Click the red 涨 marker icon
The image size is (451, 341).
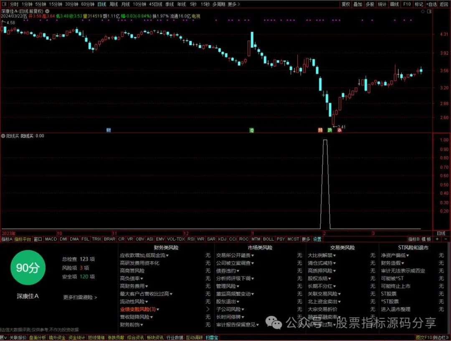tap(340, 130)
